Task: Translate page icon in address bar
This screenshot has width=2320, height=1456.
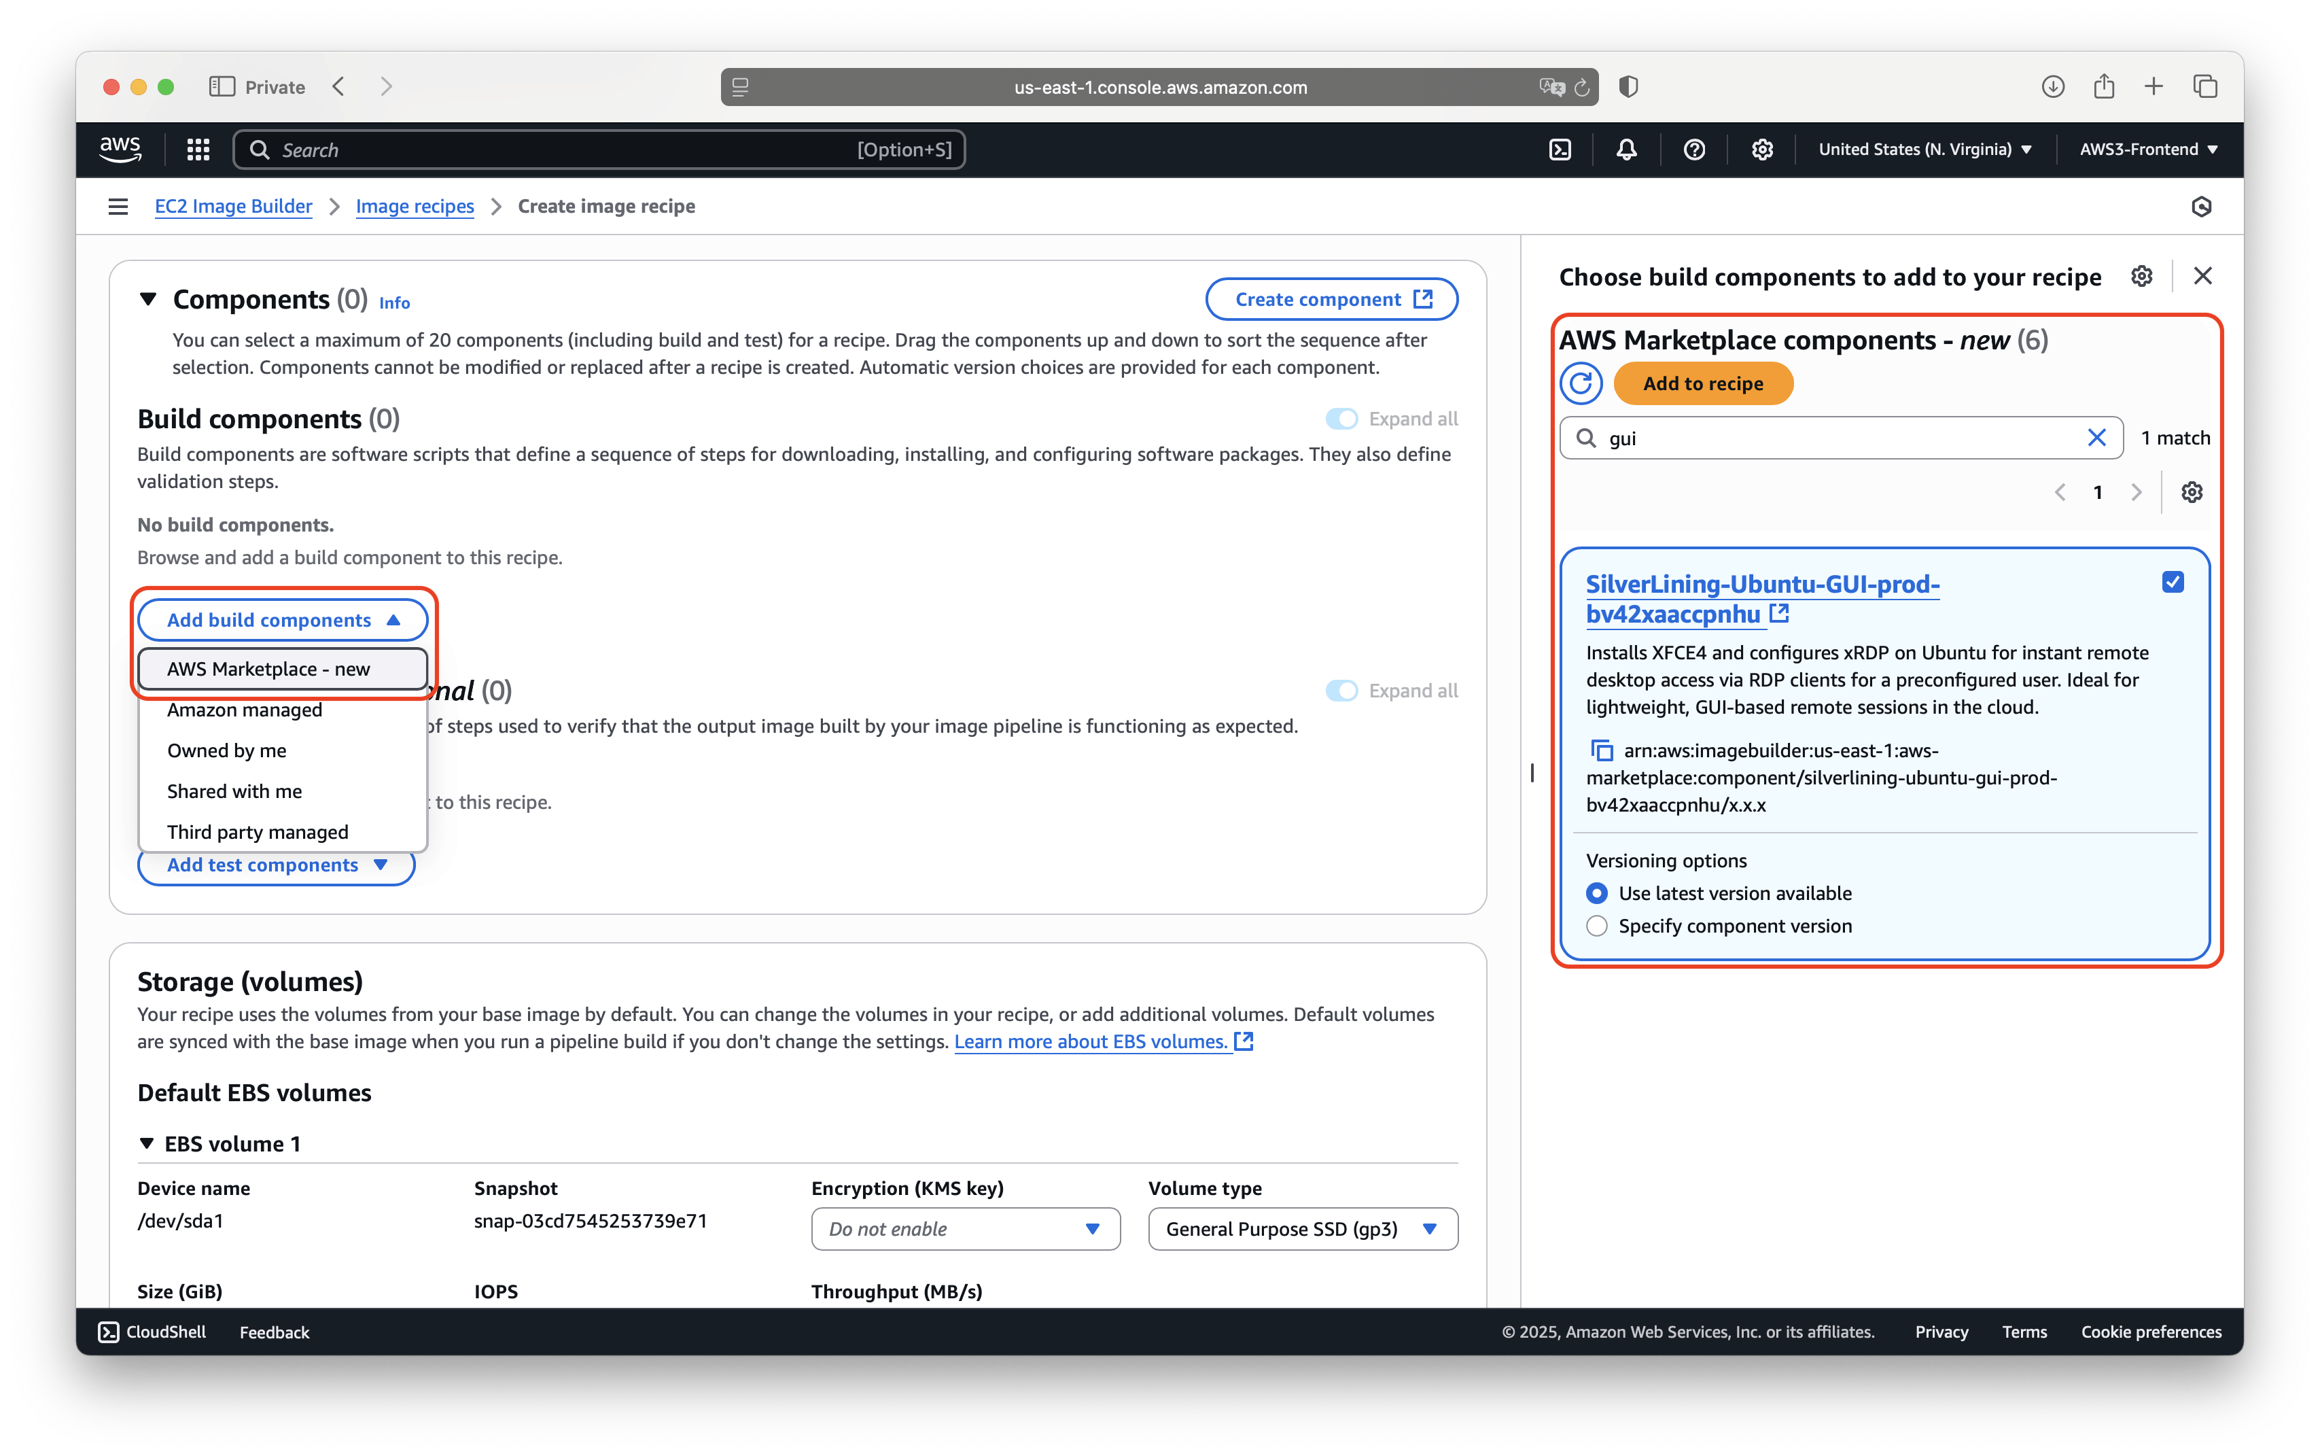Action: coord(1551,88)
